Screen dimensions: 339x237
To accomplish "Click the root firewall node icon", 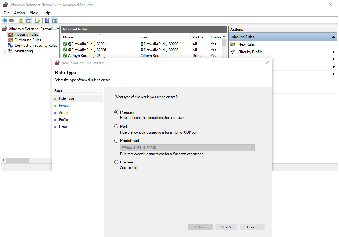I will [5, 29].
